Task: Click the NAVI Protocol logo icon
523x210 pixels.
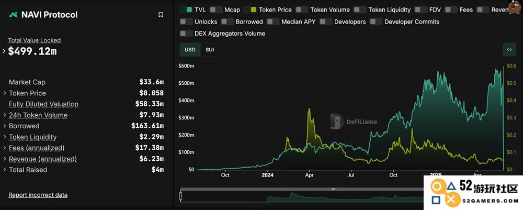Action: tap(13, 15)
